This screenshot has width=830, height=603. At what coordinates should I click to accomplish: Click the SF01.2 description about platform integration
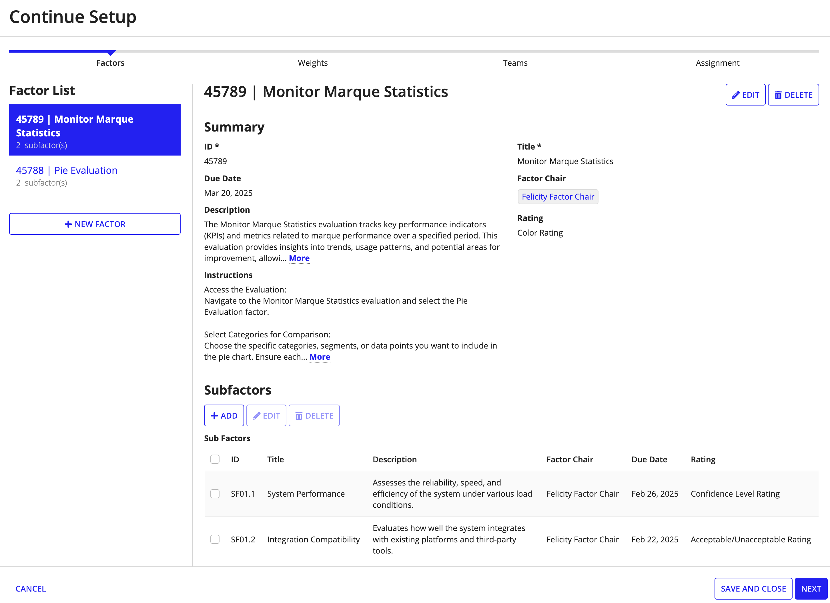(449, 539)
